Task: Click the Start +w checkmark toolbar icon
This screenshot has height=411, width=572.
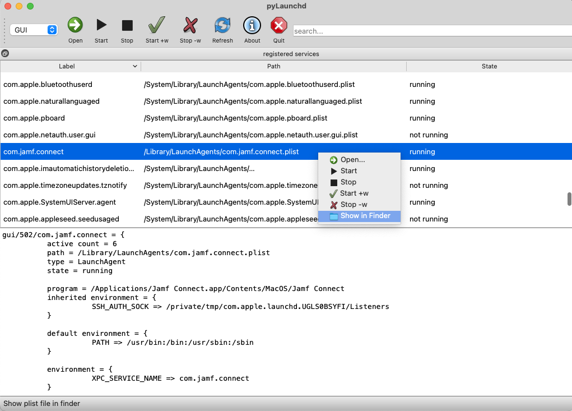Action: (x=156, y=25)
